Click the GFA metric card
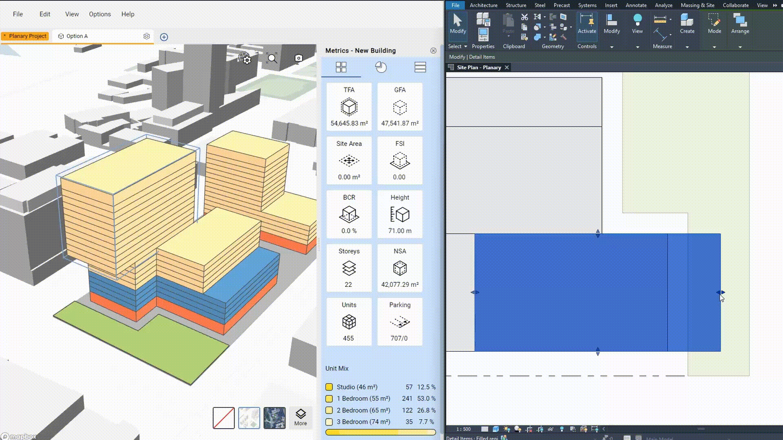The width and height of the screenshot is (783, 440). 400,107
